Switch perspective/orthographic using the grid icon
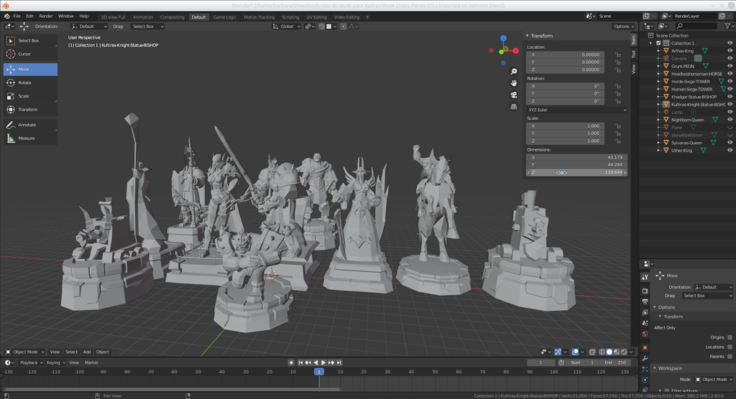 click(x=514, y=106)
